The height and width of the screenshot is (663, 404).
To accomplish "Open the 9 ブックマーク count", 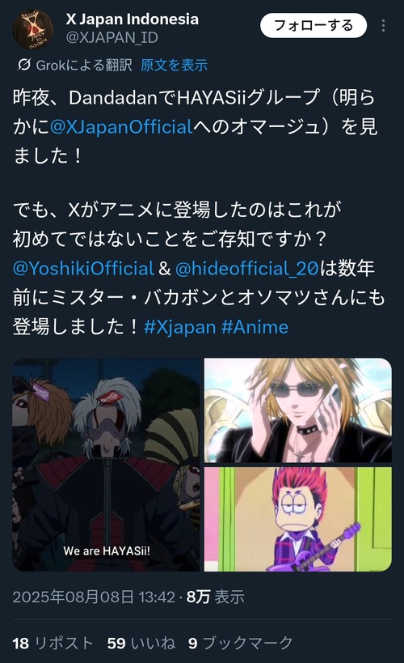I will click(x=241, y=643).
